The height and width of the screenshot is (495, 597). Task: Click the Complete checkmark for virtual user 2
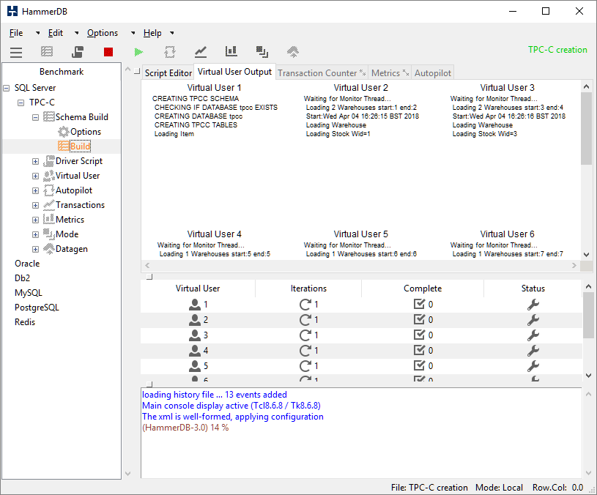(x=419, y=319)
